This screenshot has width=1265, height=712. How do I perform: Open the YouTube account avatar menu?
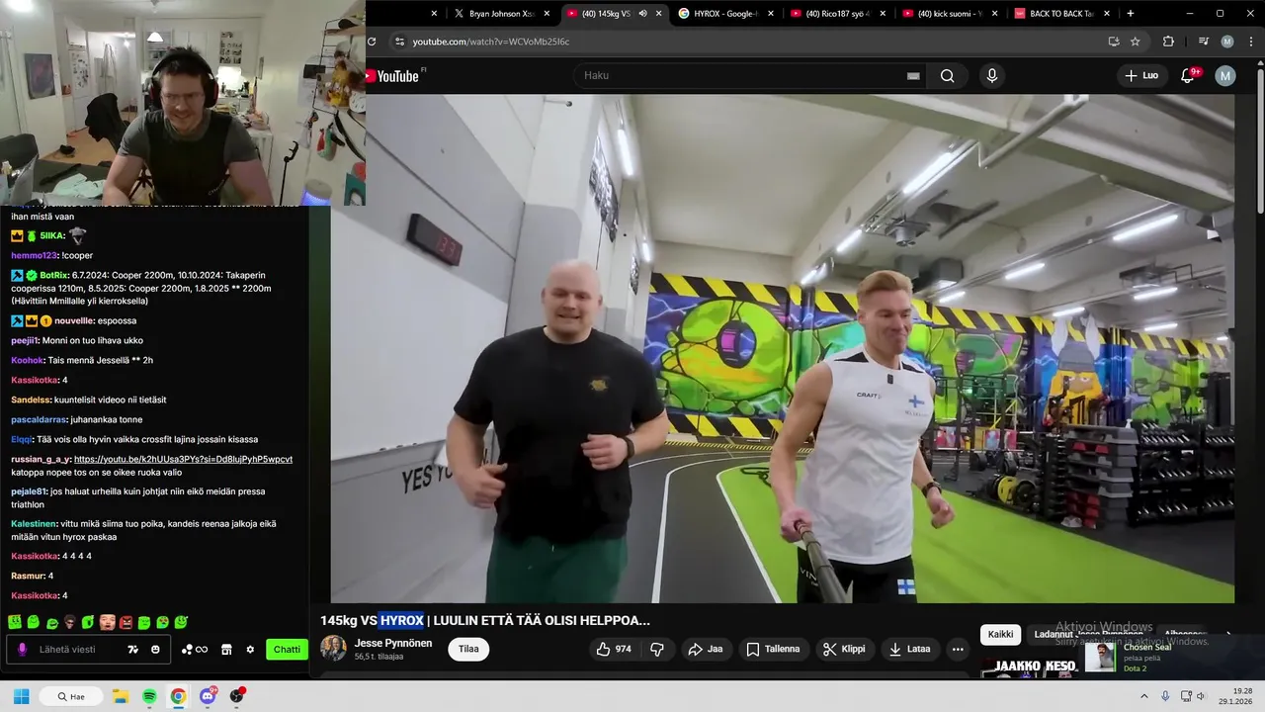pyautogui.click(x=1225, y=76)
